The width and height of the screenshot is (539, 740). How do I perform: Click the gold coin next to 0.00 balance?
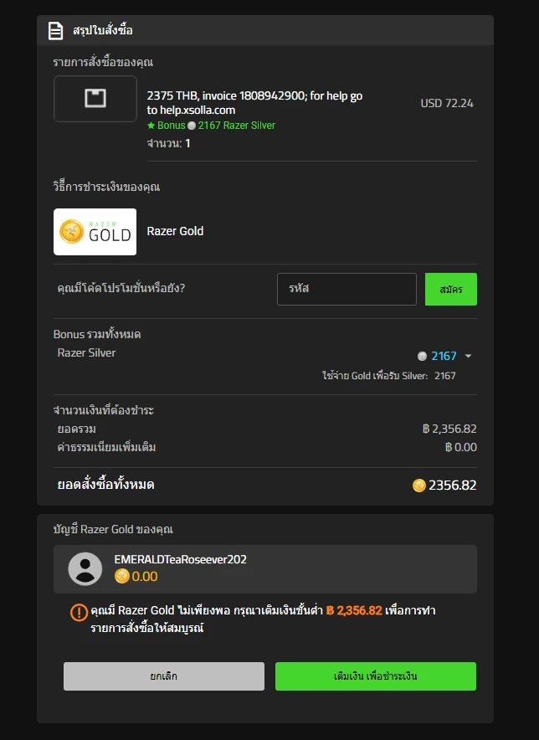(122, 576)
